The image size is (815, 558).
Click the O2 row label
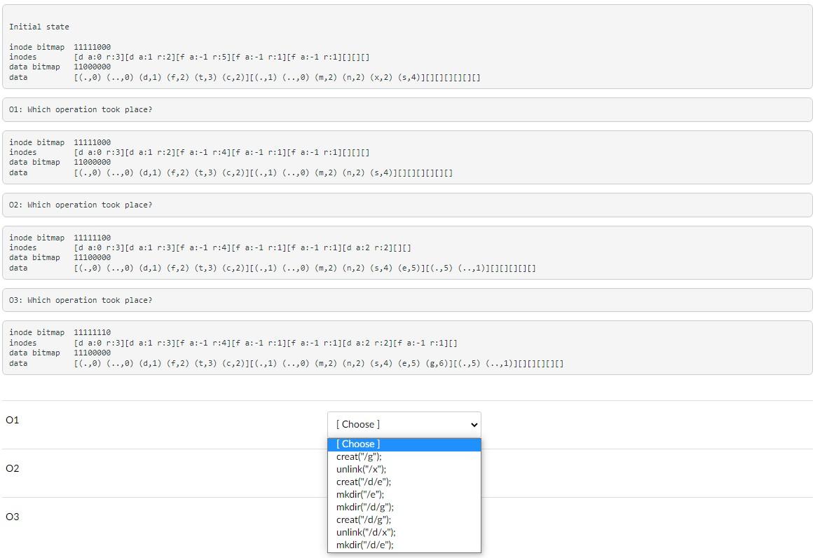coord(12,468)
